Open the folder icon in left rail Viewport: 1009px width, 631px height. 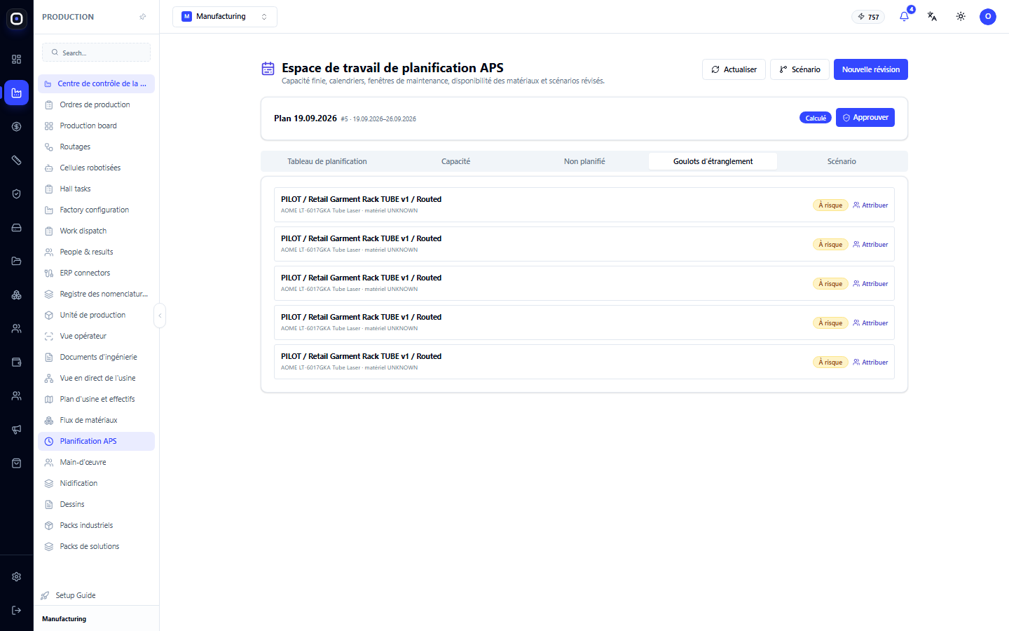pyautogui.click(x=16, y=262)
